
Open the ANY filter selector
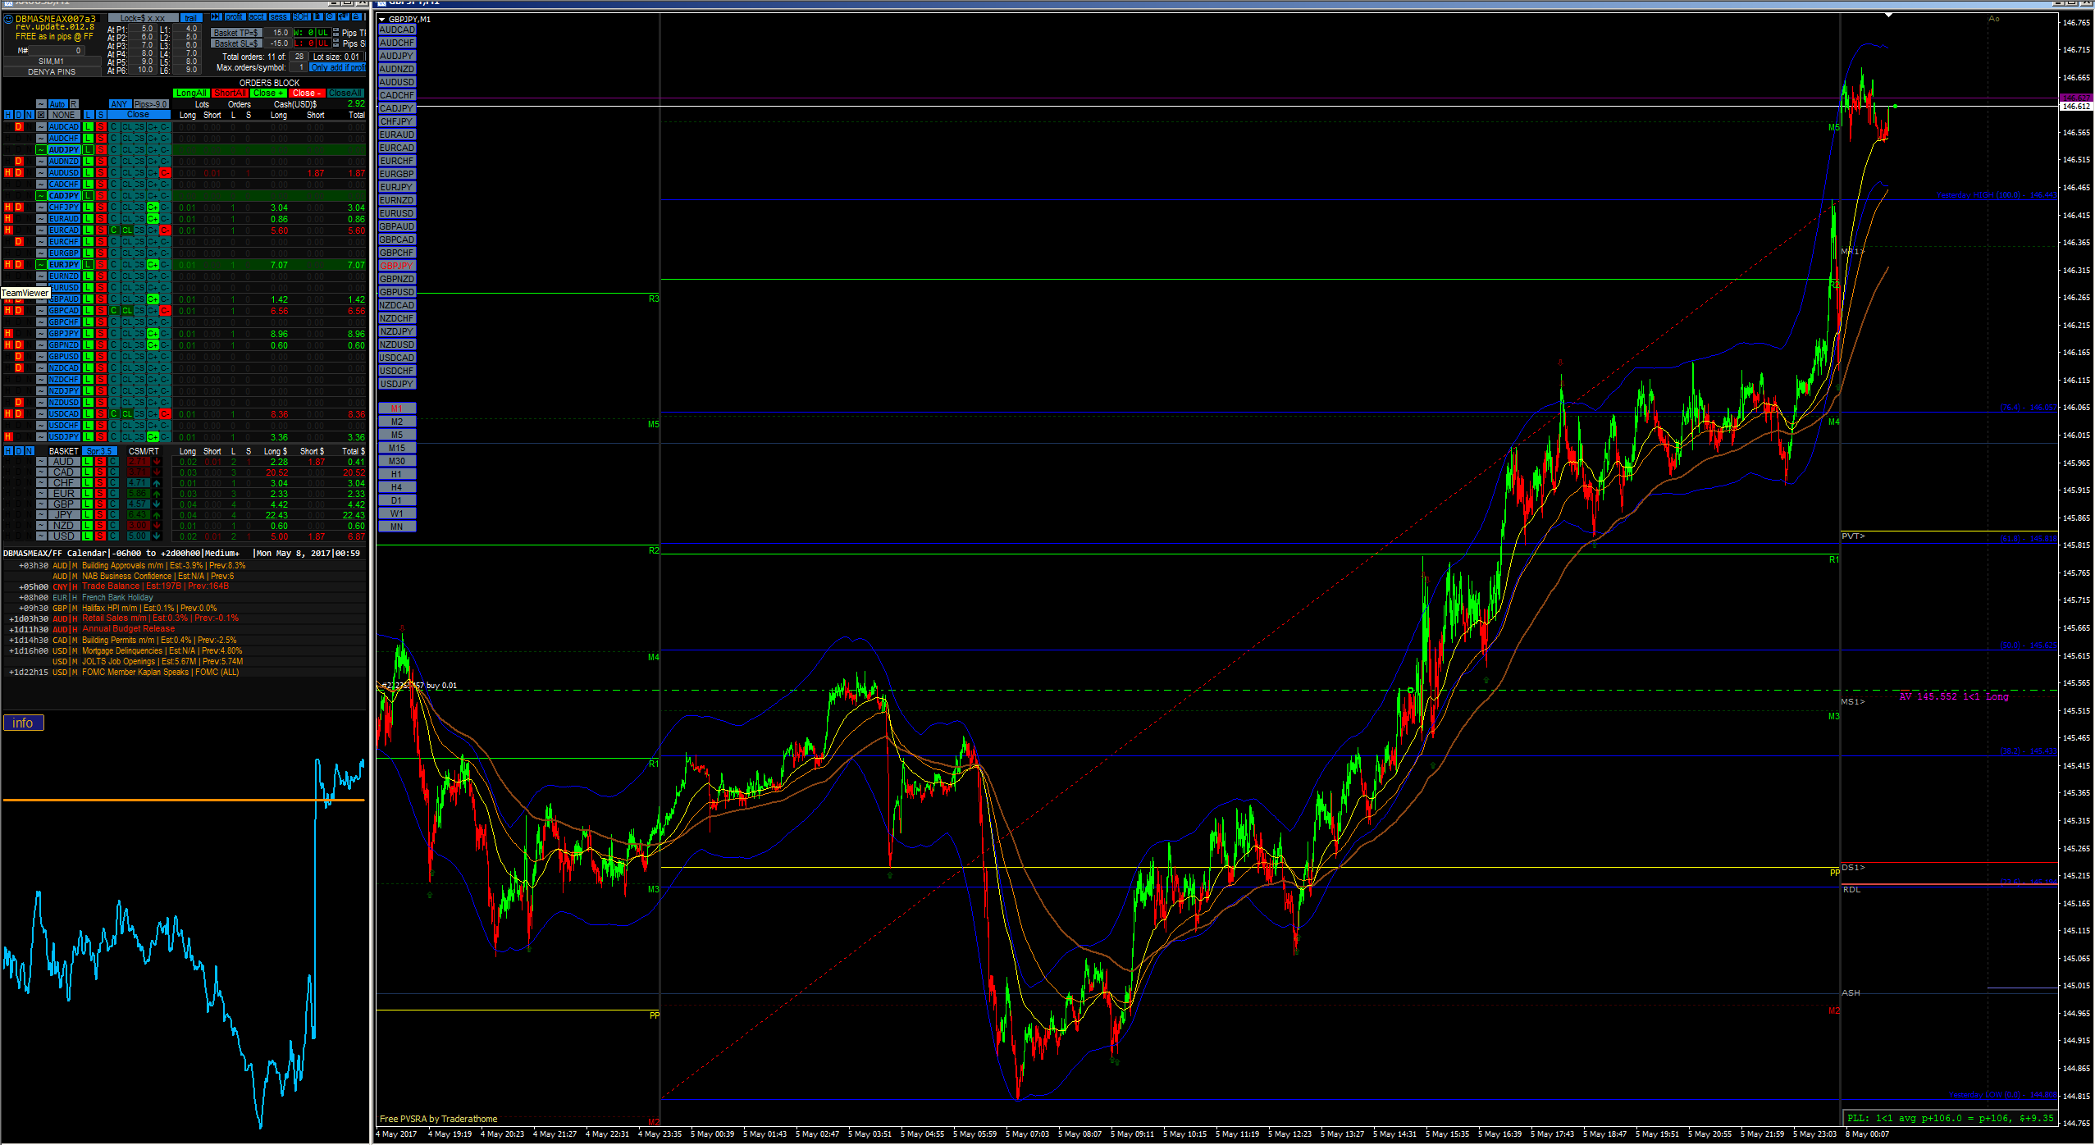pos(120,104)
